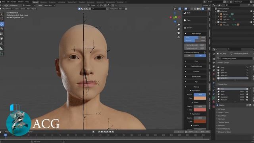Turn Subsurface scattering On
This screenshot has width=254, height=143.
point(190,56)
